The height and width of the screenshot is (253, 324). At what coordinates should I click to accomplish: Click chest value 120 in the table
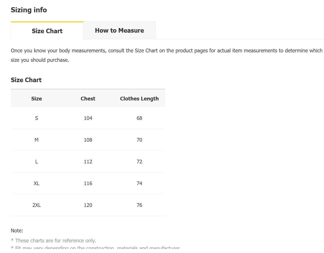click(88, 205)
